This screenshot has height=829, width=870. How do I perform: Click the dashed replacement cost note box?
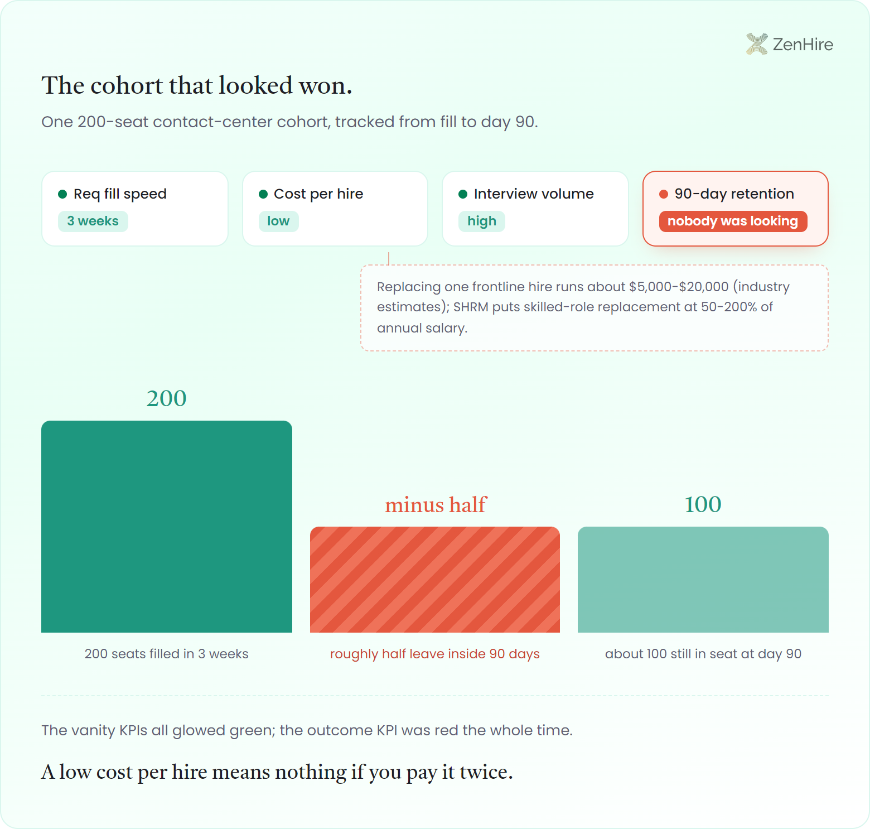(594, 308)
